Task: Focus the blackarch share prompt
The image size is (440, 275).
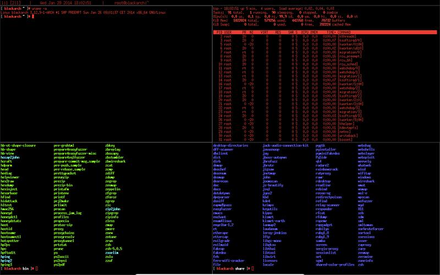Action: [231, 268]
